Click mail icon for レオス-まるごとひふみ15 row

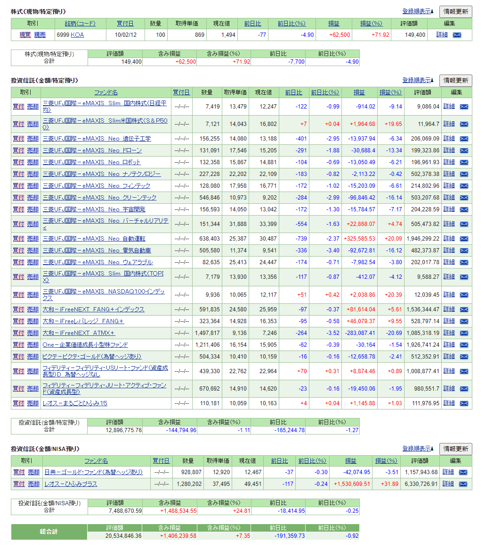464,404
